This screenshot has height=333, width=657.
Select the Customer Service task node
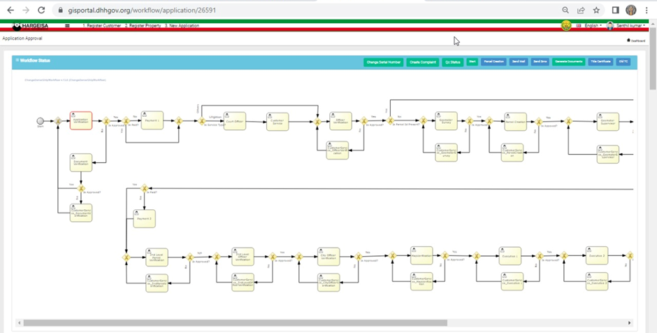point(277,122)
